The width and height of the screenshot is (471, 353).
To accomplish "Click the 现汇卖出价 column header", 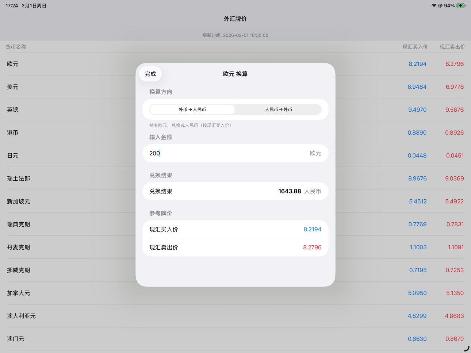I will pyautogui.click(x=452, y=47).
